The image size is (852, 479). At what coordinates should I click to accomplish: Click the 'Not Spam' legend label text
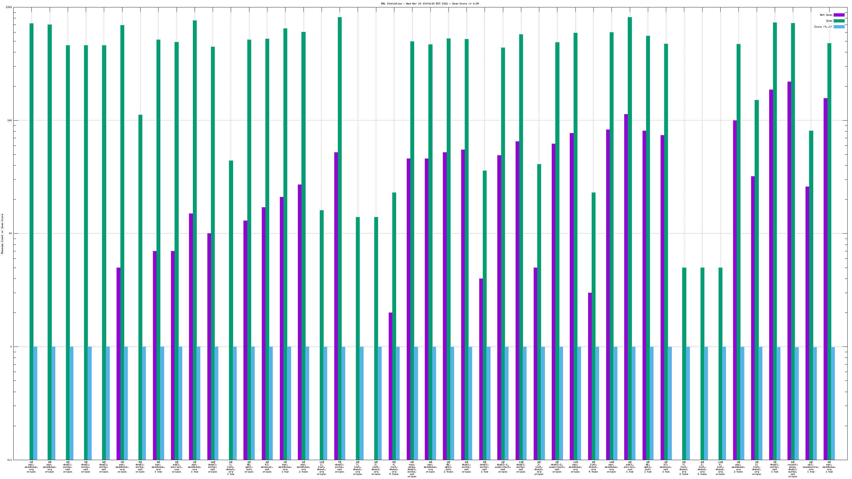[826, 15]
